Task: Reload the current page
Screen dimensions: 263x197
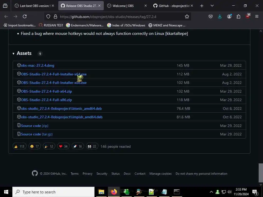Action: pos(25,16)
